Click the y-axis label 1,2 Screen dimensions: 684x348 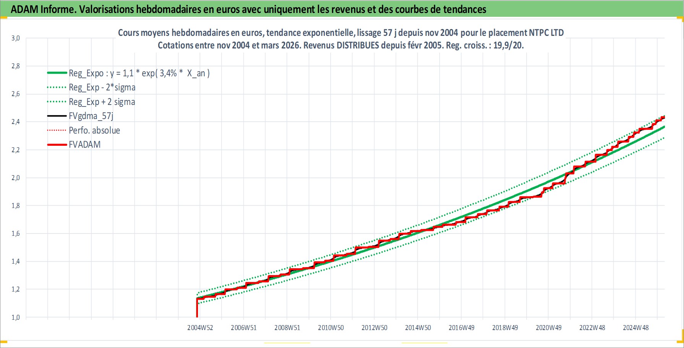click(15, 289)
